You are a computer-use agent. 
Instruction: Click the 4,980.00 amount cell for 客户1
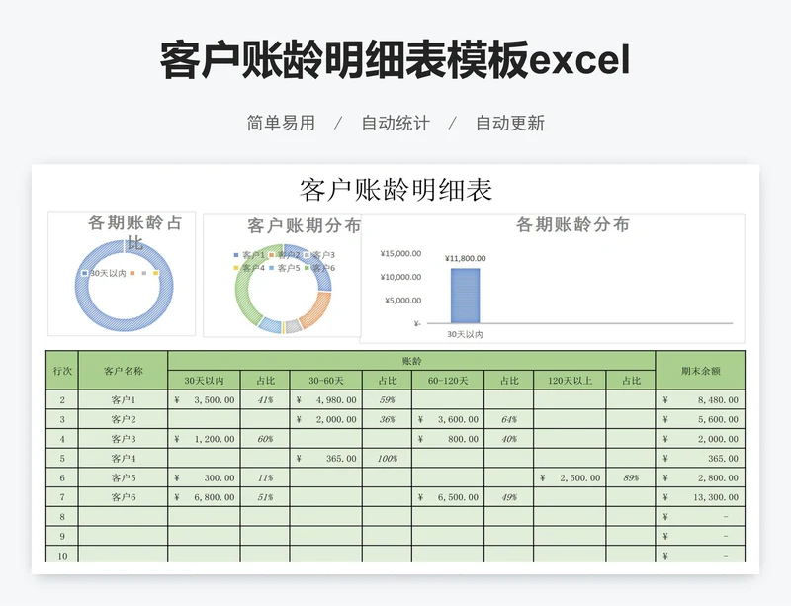[x=326, y=400]
